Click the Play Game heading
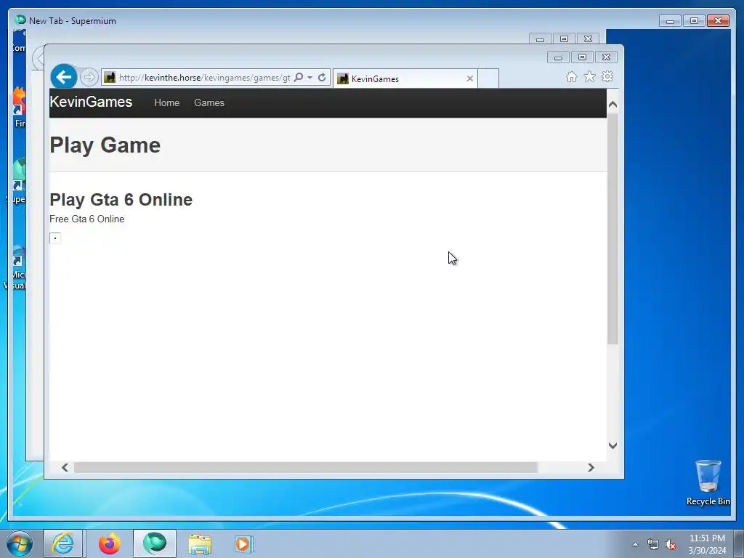Viewport: 744px width, 558px height. pos(105,145)
